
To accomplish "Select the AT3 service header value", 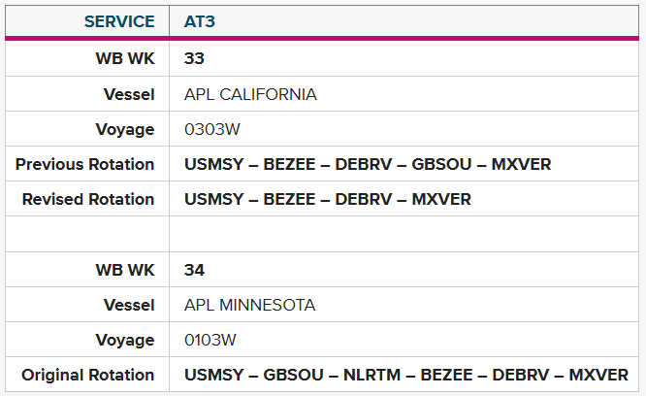I will click(200, 21).
